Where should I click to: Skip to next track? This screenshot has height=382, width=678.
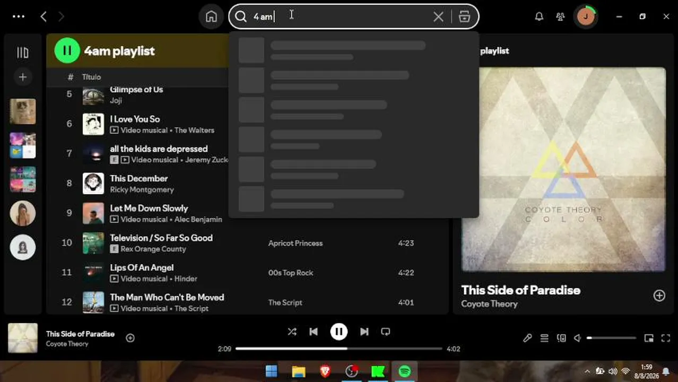click(364, 332)
